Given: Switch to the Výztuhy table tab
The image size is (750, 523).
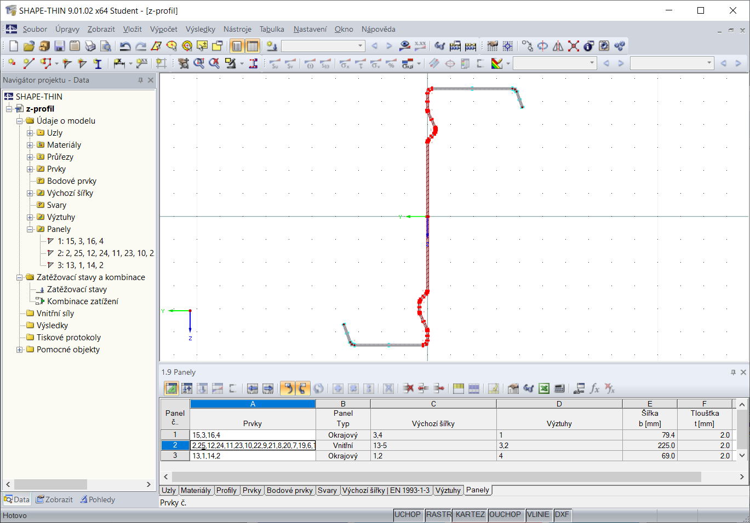Looking at the screenshot, I should [x=448, y=490].
